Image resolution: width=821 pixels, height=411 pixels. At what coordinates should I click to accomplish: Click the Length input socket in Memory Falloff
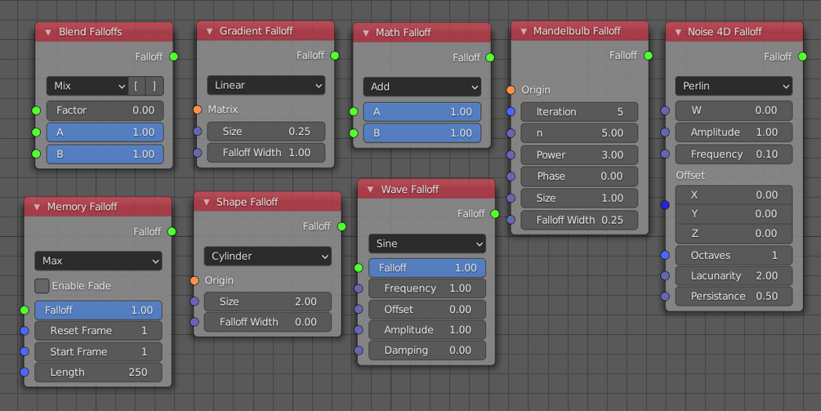24,373
